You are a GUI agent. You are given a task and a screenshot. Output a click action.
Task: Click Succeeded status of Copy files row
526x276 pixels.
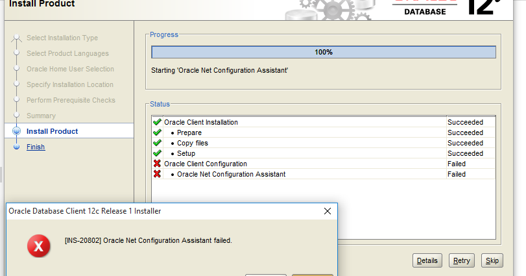pos(465,143)
